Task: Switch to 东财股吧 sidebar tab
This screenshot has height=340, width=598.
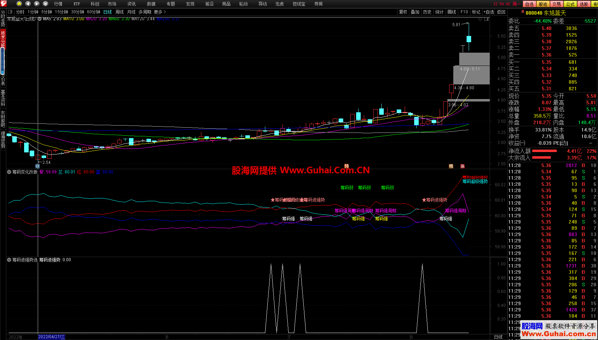Action: point(3,119)
